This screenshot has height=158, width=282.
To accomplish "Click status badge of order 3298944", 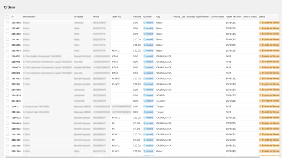I will [269, 123].
